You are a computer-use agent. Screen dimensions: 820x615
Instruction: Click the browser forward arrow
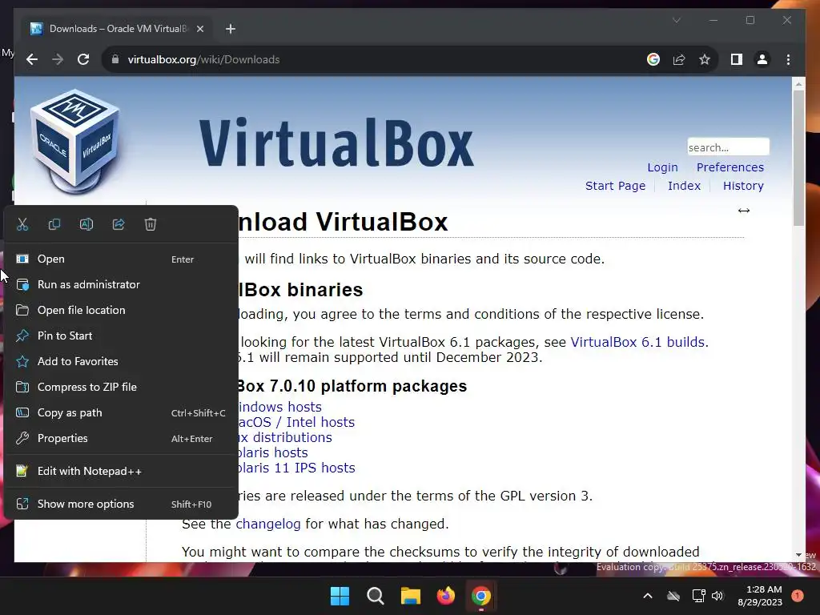coord(58,59)
